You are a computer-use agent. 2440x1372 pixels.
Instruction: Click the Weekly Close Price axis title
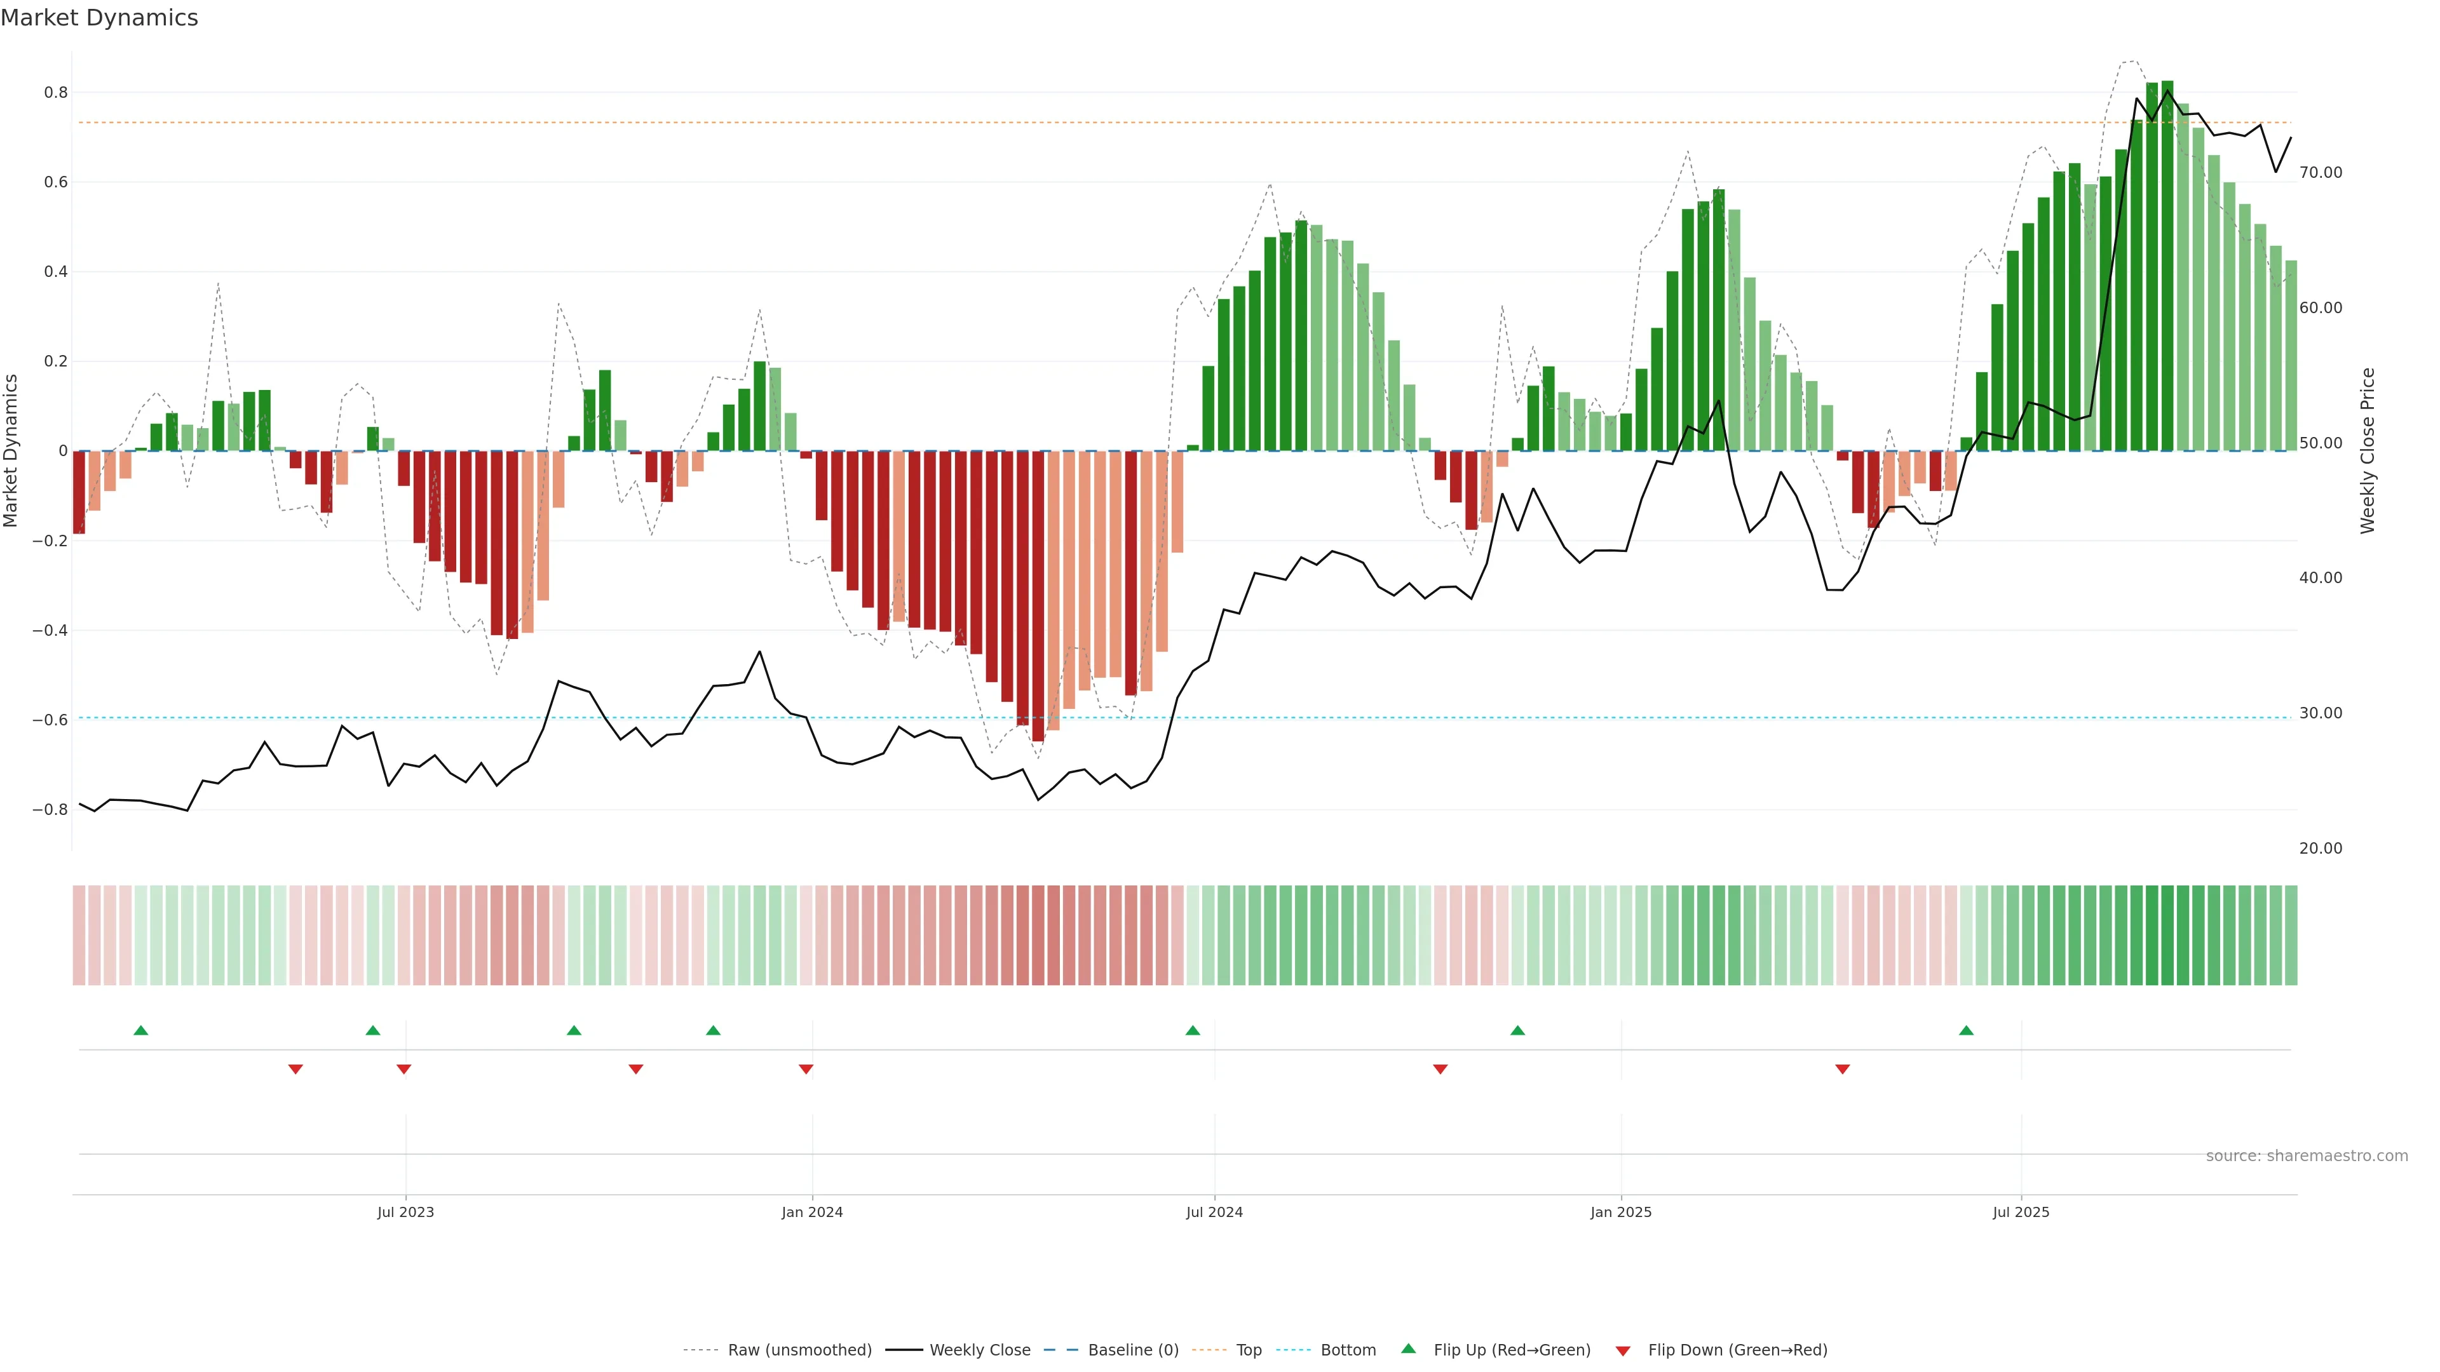click(2368, 451)
